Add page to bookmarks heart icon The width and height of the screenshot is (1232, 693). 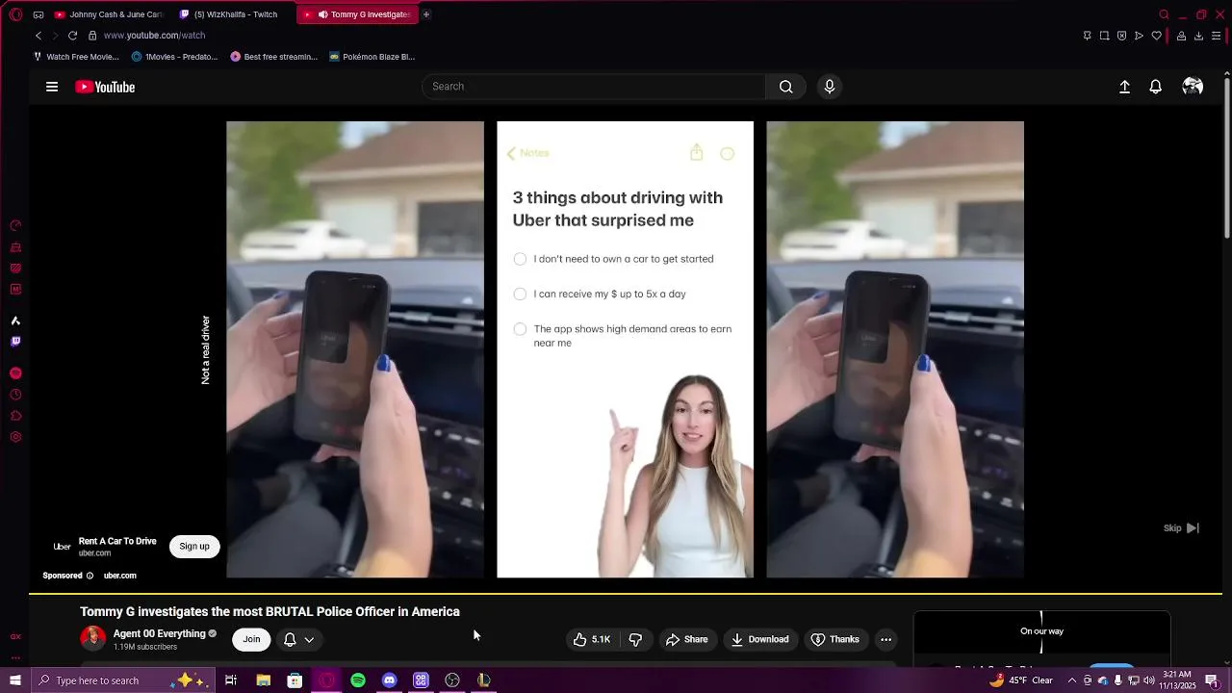click(1156, 36)
